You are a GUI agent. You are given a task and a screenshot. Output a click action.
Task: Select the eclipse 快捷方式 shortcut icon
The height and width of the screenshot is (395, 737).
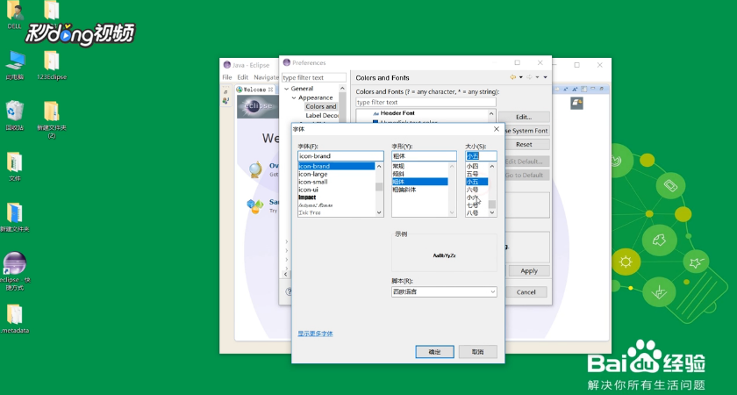pos(15,271)
